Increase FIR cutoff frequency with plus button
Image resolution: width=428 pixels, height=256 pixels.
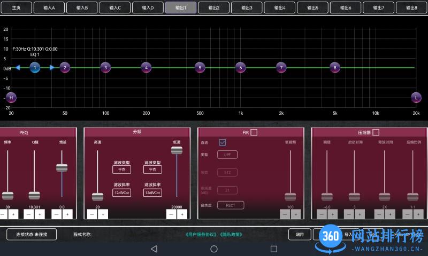pos(296,214)
